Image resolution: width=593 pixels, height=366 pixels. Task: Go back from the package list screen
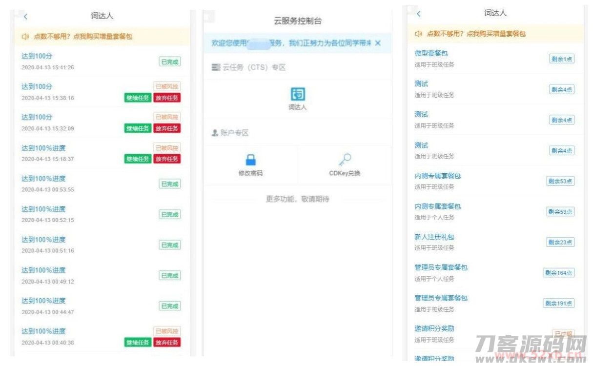tap(418, 14)
